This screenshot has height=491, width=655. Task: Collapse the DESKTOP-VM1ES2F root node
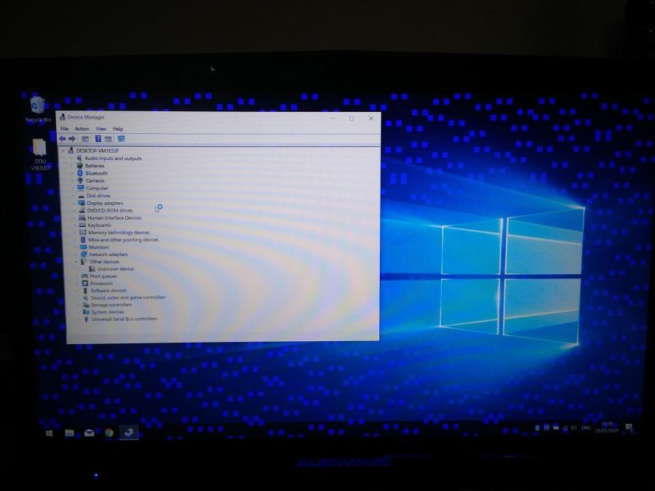coord(63,151)
